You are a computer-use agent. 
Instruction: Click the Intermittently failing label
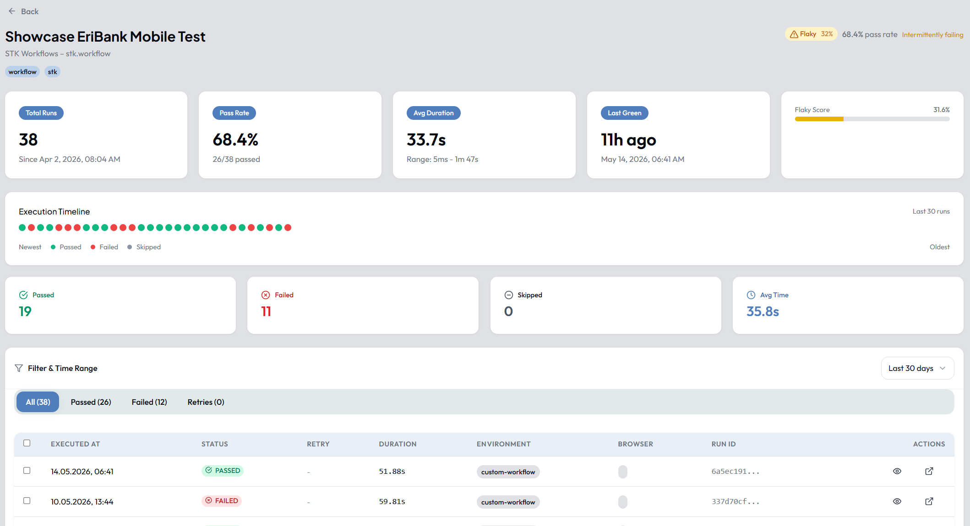click(x=932, y=35)
